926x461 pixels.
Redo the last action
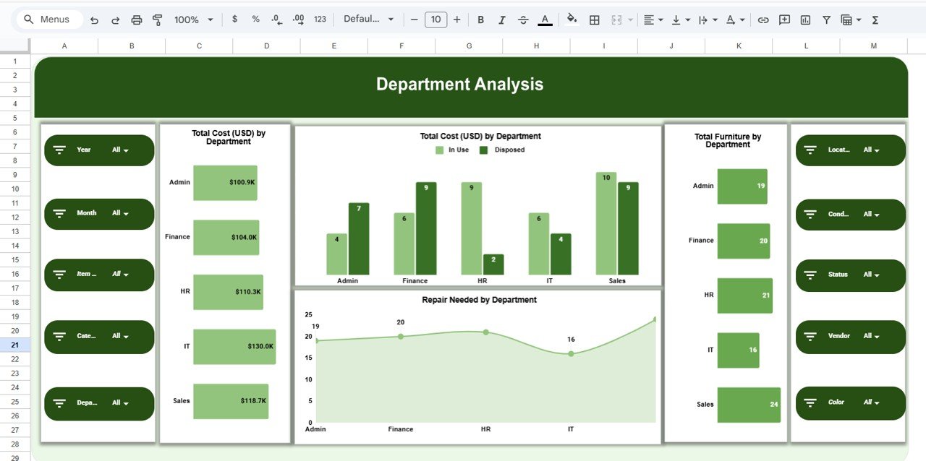(115, 20)
